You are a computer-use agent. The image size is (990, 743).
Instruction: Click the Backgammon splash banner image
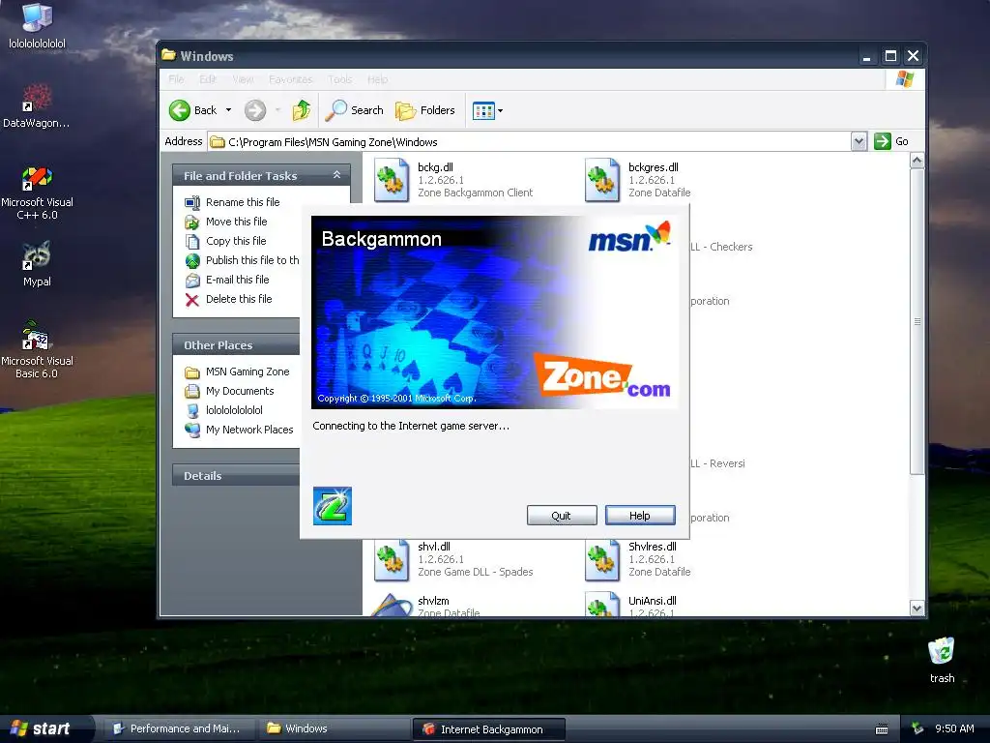[494, 312]
